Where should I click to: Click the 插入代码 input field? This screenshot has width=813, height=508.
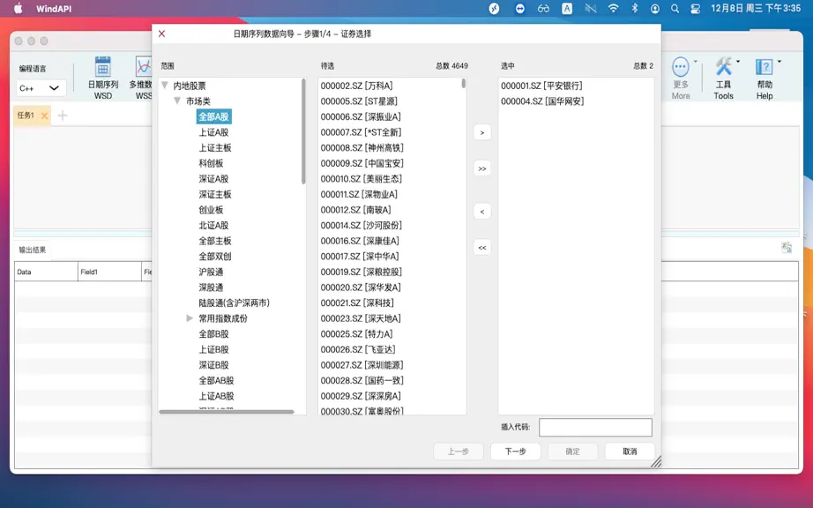click(x=595, y=427)
